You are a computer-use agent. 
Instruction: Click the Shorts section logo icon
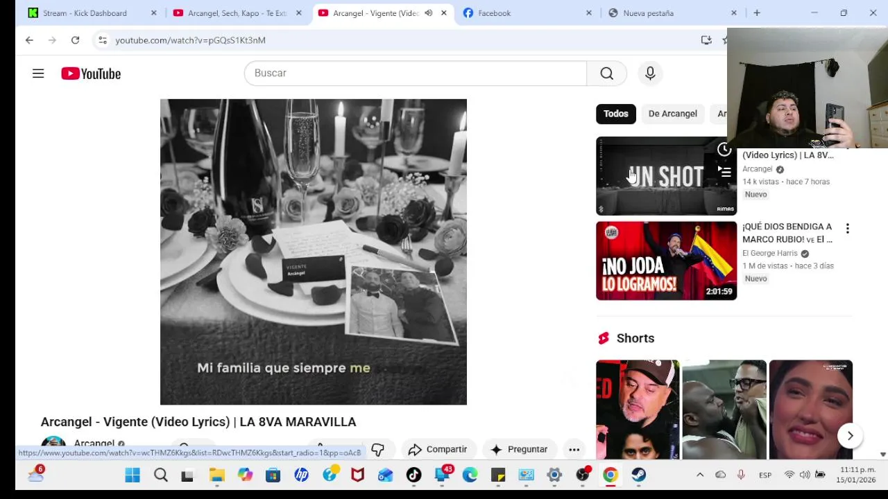(x=604, y=338)
